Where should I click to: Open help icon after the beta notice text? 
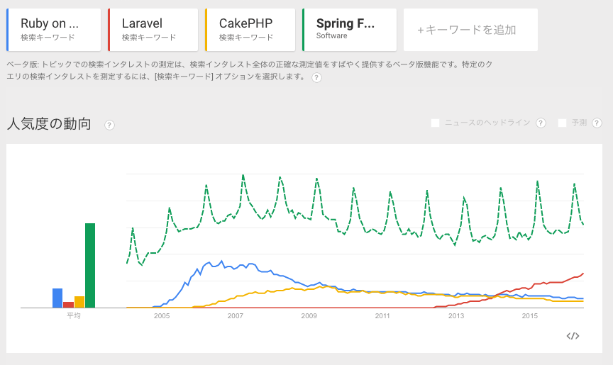pos(316,77)
